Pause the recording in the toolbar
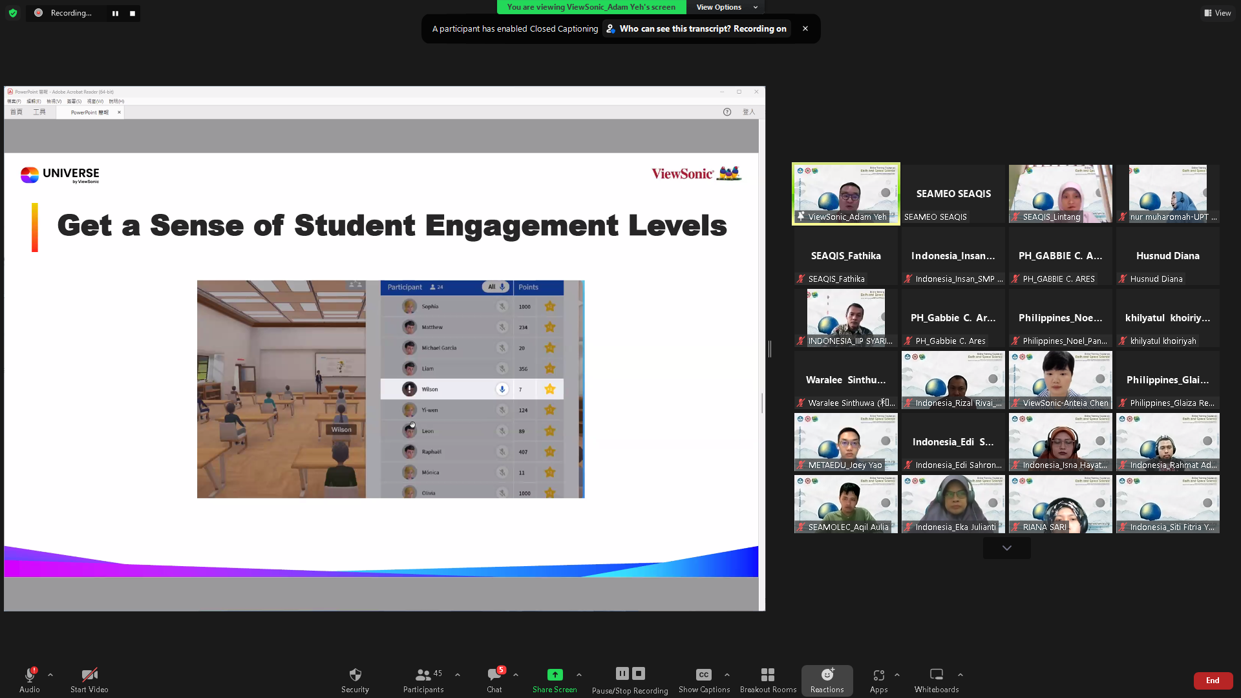1241x698 pixels. click(622, 673)
